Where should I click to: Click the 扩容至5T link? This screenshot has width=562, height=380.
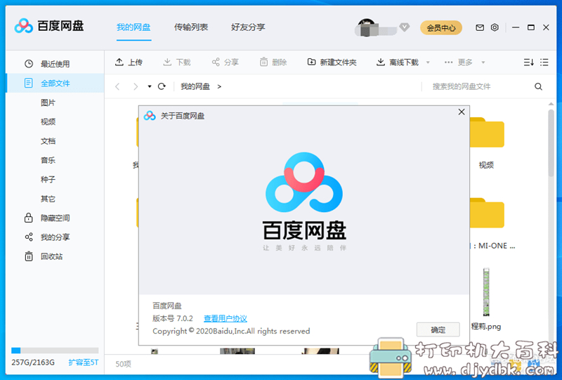pyautogui.click(x=83, y=362)
